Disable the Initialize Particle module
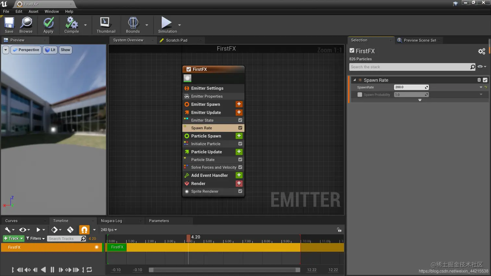This screenshot has width=491, height=276. click(x=240, y=144)
